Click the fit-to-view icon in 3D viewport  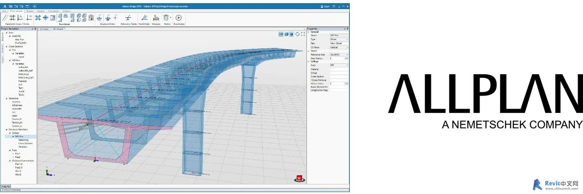tap(303, 34)
